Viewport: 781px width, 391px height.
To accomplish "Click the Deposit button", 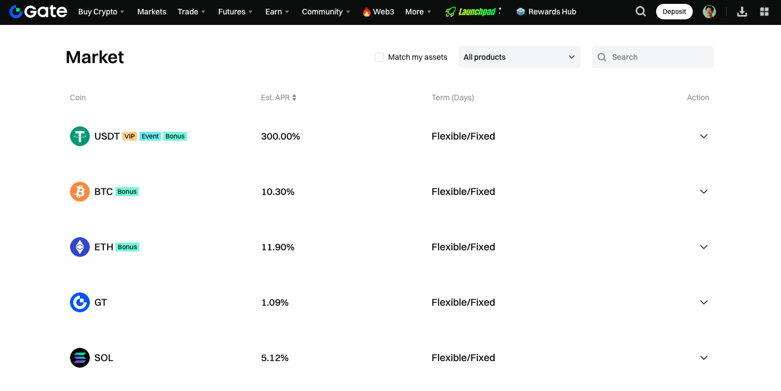I will tap(674, 12).
